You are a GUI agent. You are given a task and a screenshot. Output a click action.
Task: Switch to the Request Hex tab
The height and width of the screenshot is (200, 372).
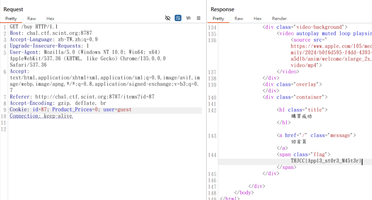pyautogui.click(x=50, y=18)
